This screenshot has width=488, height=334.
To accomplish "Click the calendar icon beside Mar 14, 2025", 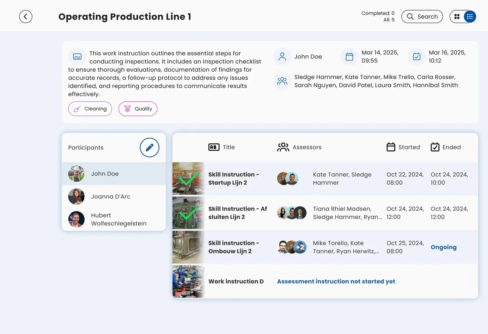I will point(349,56).
